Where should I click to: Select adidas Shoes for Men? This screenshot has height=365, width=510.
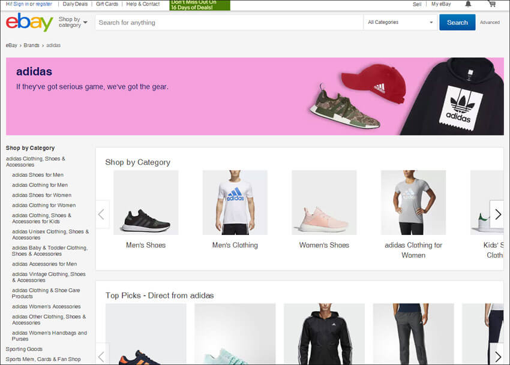click(38, 175)
